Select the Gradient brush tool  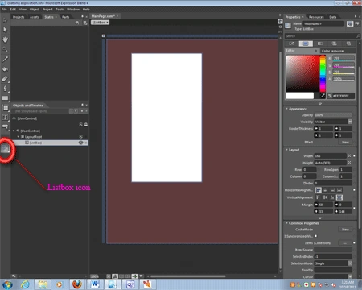[5, 78]
